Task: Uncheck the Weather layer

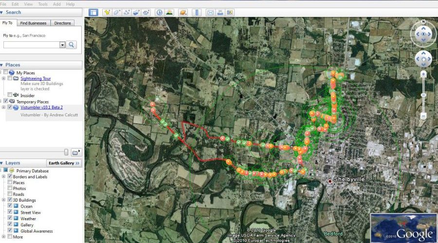Action: point(10,219)
